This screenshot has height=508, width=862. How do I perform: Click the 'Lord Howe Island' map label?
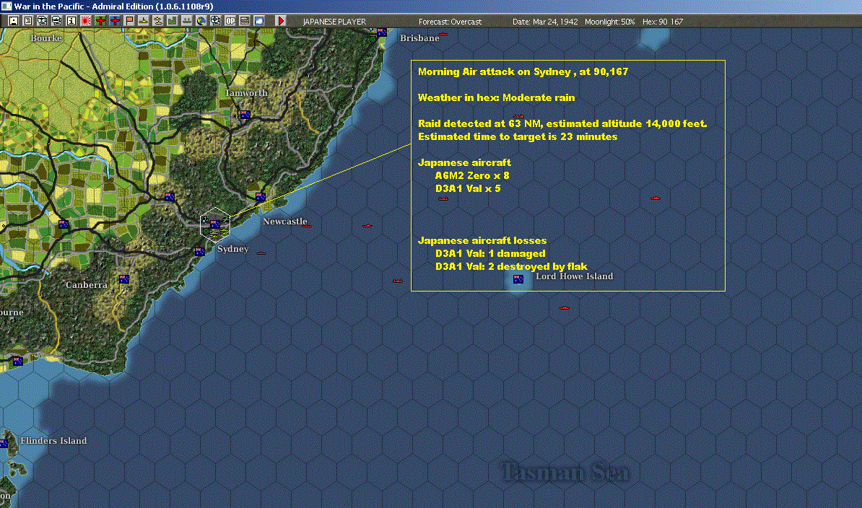coord(575,276)
